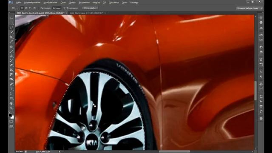Screen dimensions: 272x153
Task: Select the Eraser tool
Action: [11, 65]
